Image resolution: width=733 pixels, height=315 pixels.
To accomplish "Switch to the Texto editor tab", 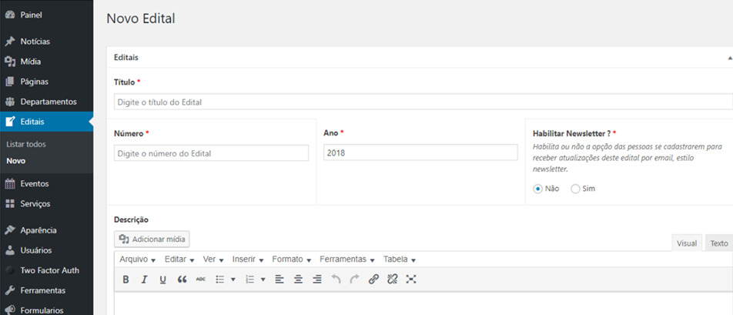I will (718, 243).
